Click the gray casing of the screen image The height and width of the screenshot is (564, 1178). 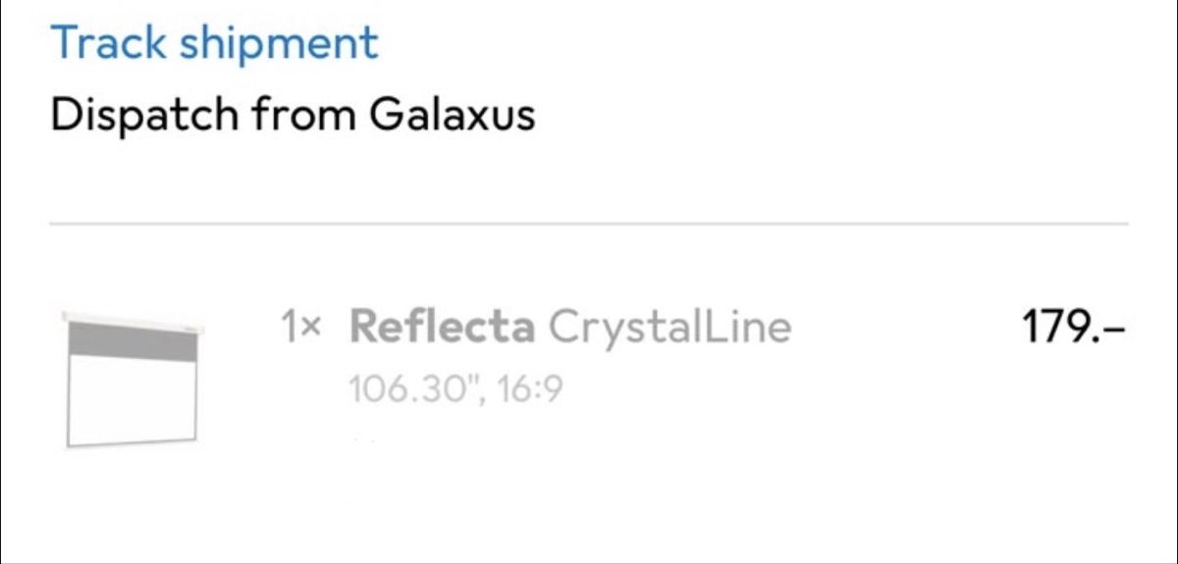(133, 343)
